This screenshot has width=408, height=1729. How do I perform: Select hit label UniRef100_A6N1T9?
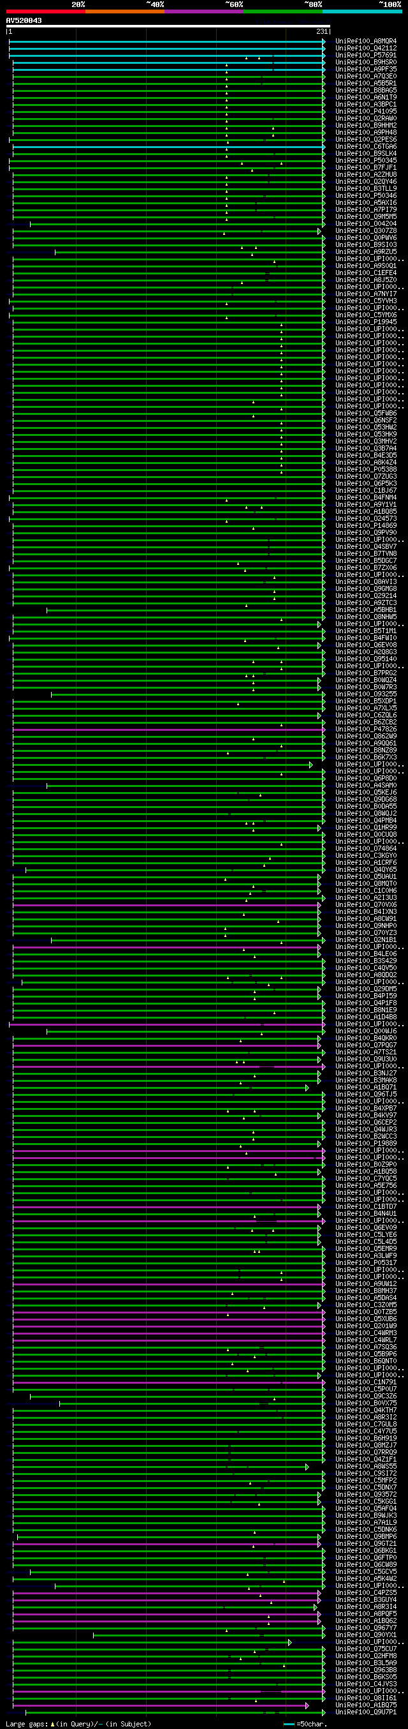[x=366, y=97]
